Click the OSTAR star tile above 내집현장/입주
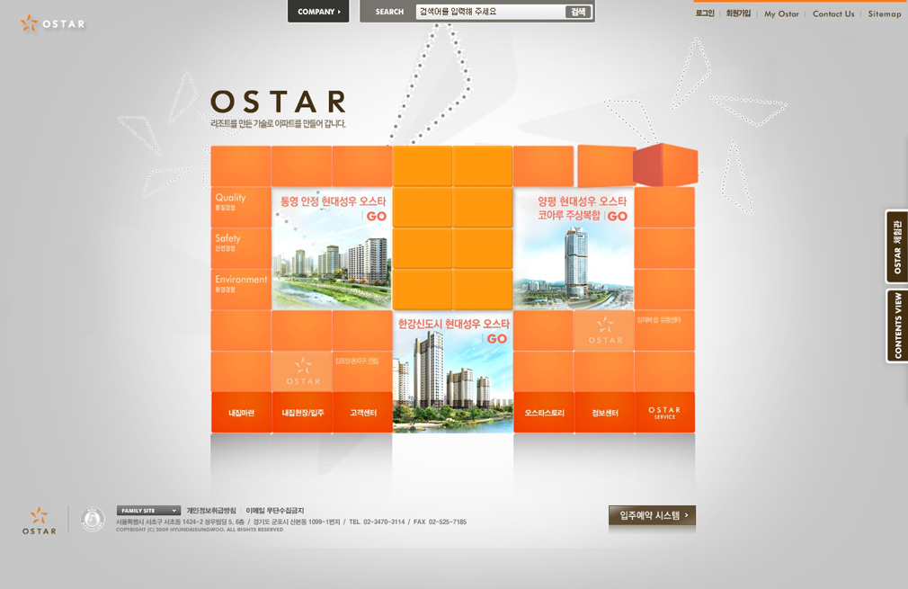This screenshot has width=908, height=589. tap(302, 371)
